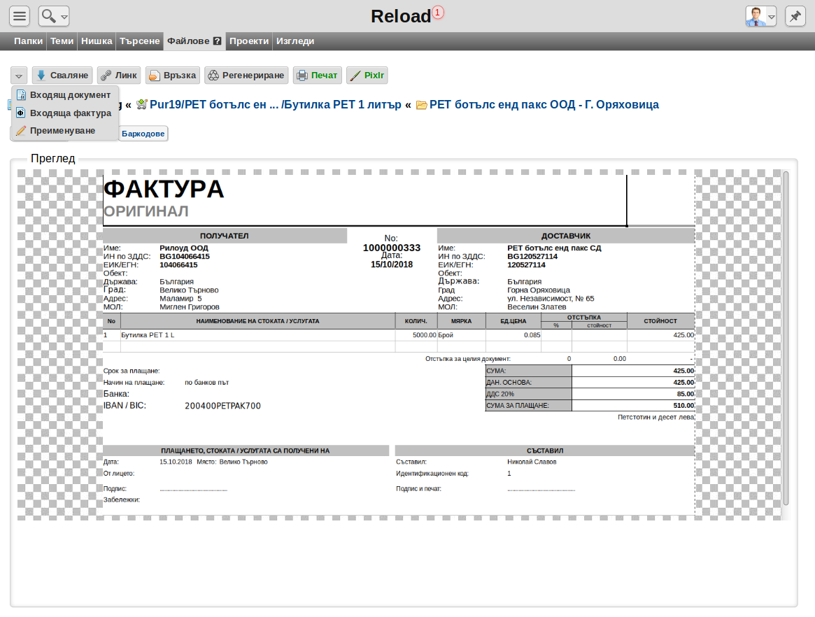Image resolution: width=815 pixels, height=617 pixels.
Task: Switch to the Баркодове tab
Action: 143,134
